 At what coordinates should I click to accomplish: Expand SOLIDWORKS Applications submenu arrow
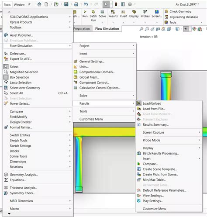70,17
